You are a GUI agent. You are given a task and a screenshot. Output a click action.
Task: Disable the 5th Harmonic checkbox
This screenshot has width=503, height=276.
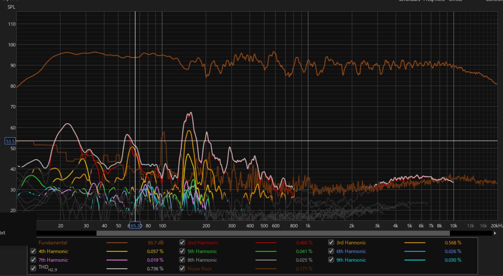(182, 251)
